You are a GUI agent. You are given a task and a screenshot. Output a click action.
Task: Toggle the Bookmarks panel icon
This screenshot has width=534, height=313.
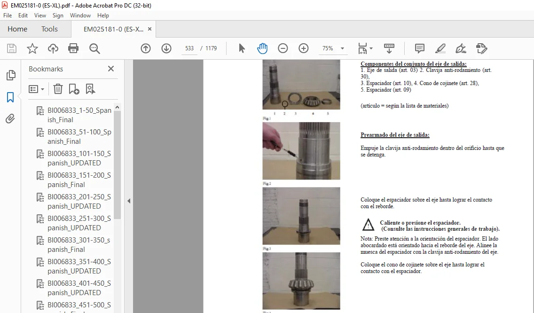coord(10,97)
